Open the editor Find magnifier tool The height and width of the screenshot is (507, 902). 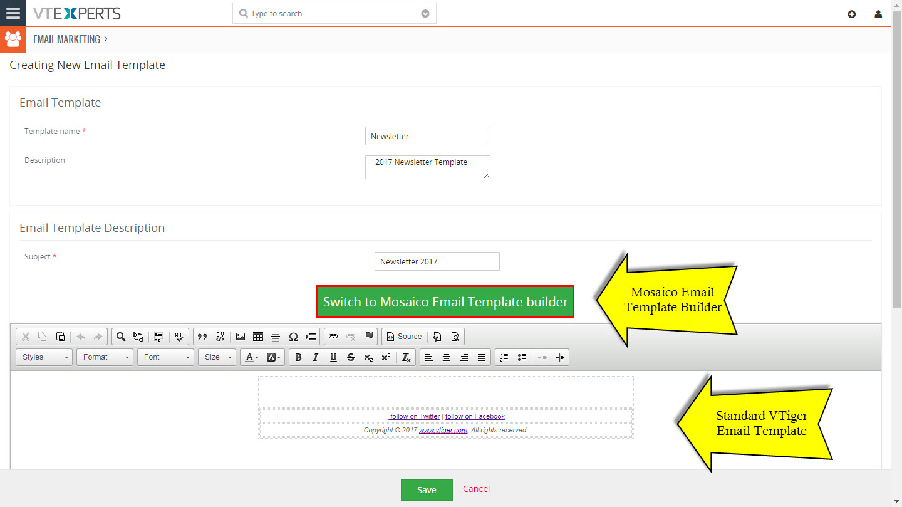(x=121, y=337)
